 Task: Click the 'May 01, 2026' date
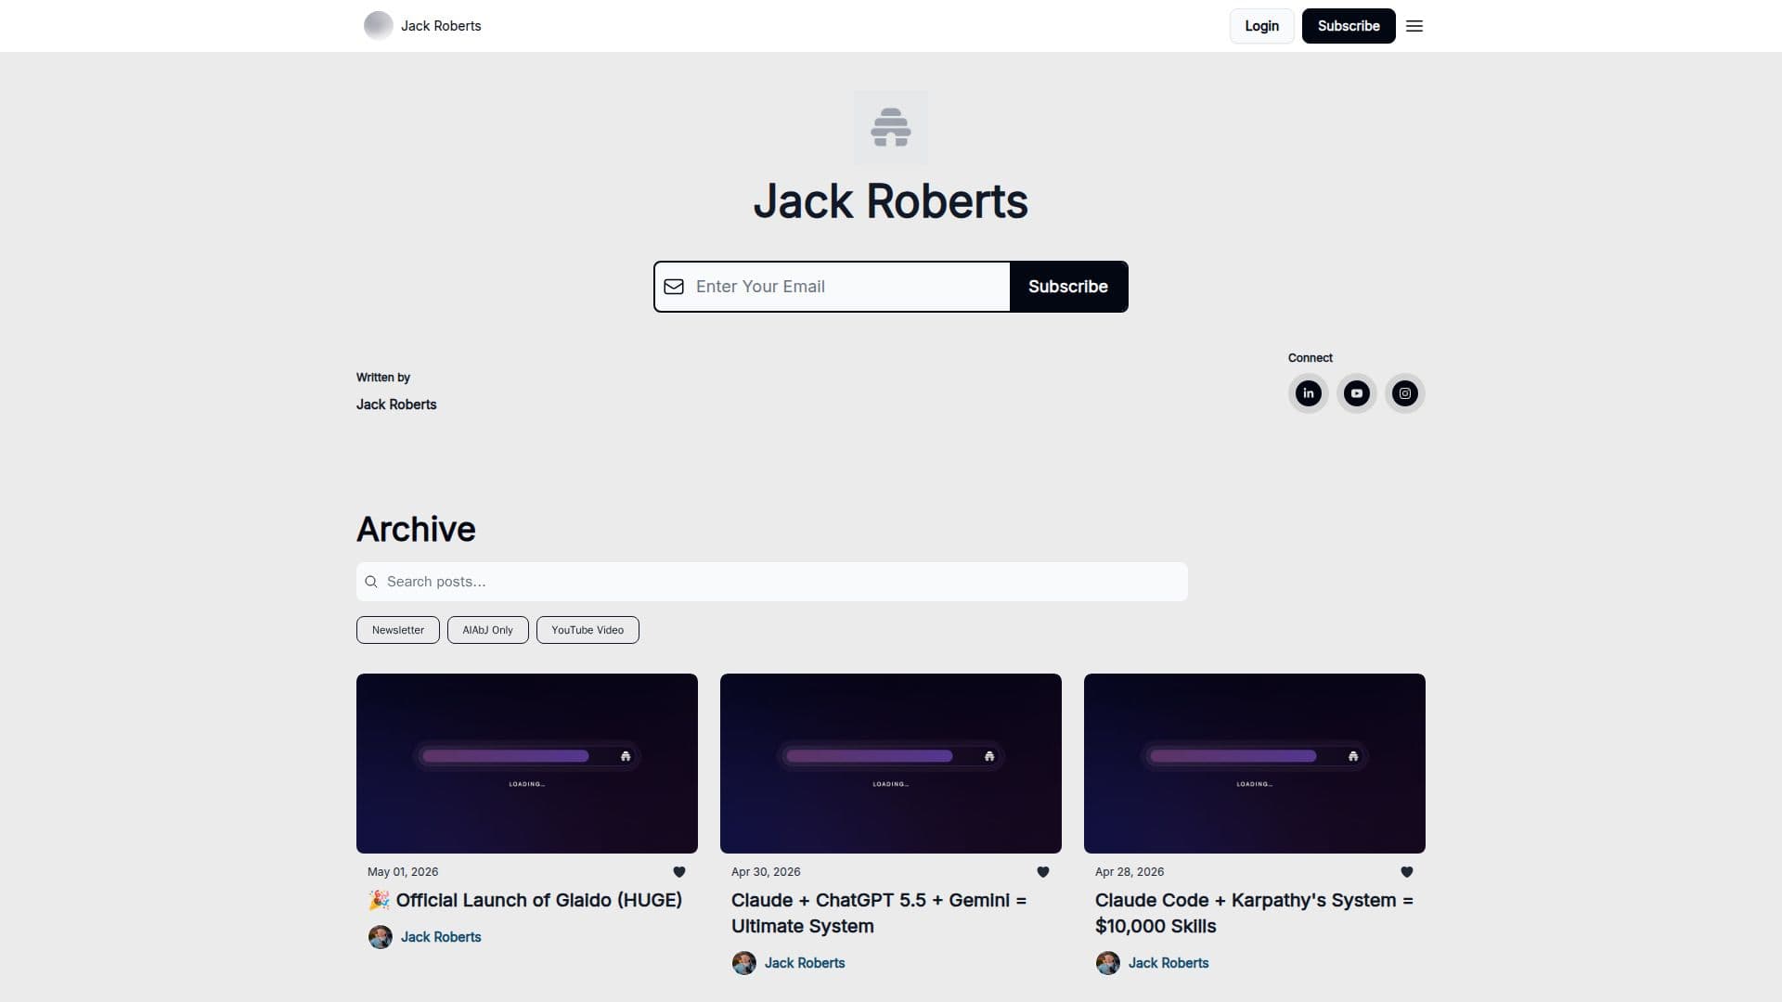point(403,872)
